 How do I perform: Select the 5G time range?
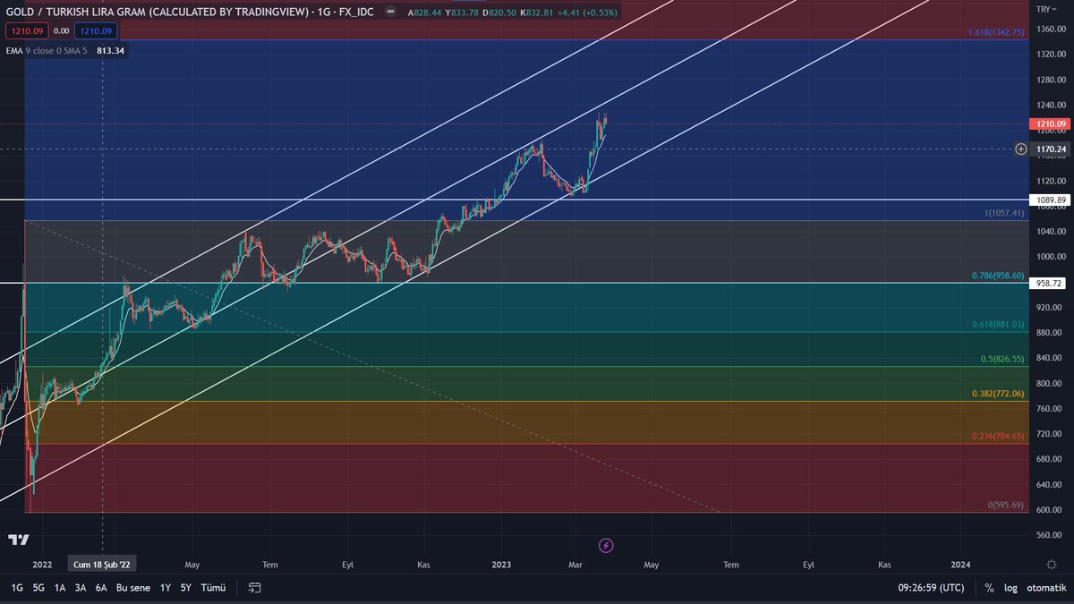tap(38, 588)
